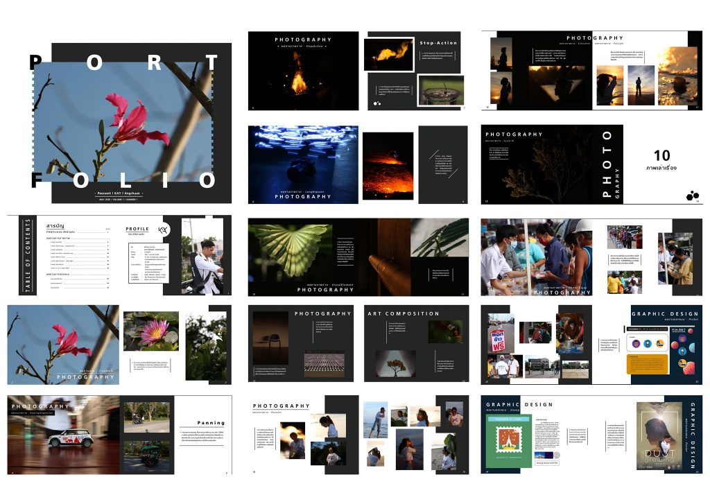Click the purple circular avatar icon
This screenshot has height=502, width=710.
(636, 342)
